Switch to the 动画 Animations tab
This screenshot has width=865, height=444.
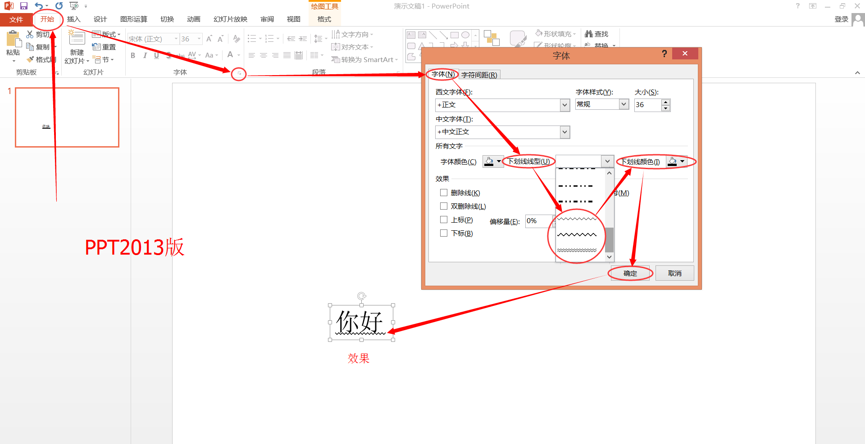point(193,19)
